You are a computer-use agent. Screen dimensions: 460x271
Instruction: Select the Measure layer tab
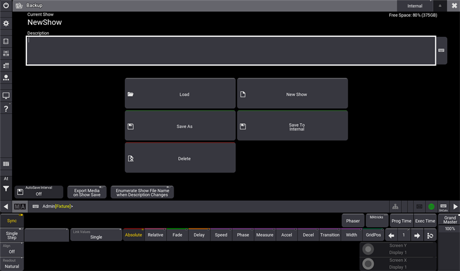point(264,235)
